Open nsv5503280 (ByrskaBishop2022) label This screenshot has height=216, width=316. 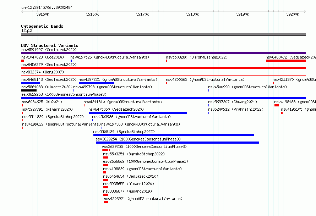pyautogui.click(x=197, y=57)
